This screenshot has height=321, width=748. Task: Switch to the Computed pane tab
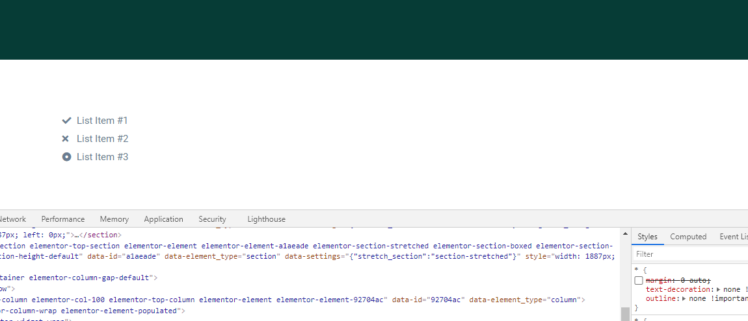point(688,236)
